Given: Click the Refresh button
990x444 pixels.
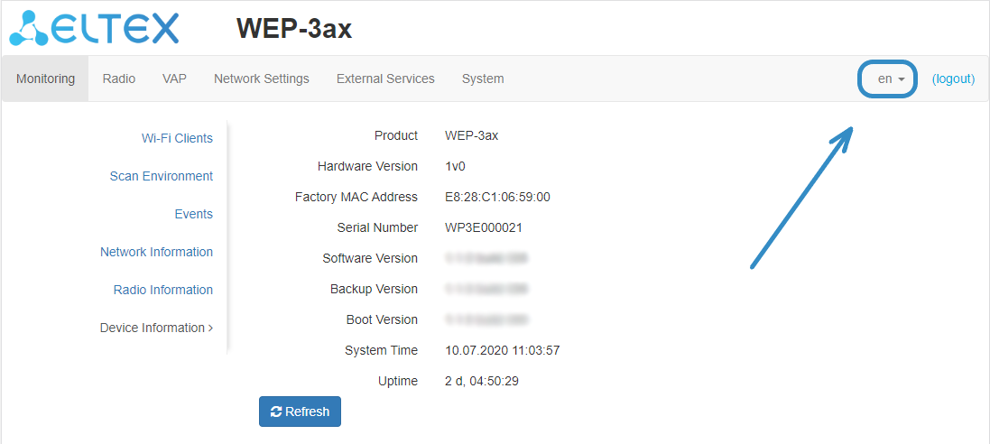Looking at the screenshot, I should 300,412.
